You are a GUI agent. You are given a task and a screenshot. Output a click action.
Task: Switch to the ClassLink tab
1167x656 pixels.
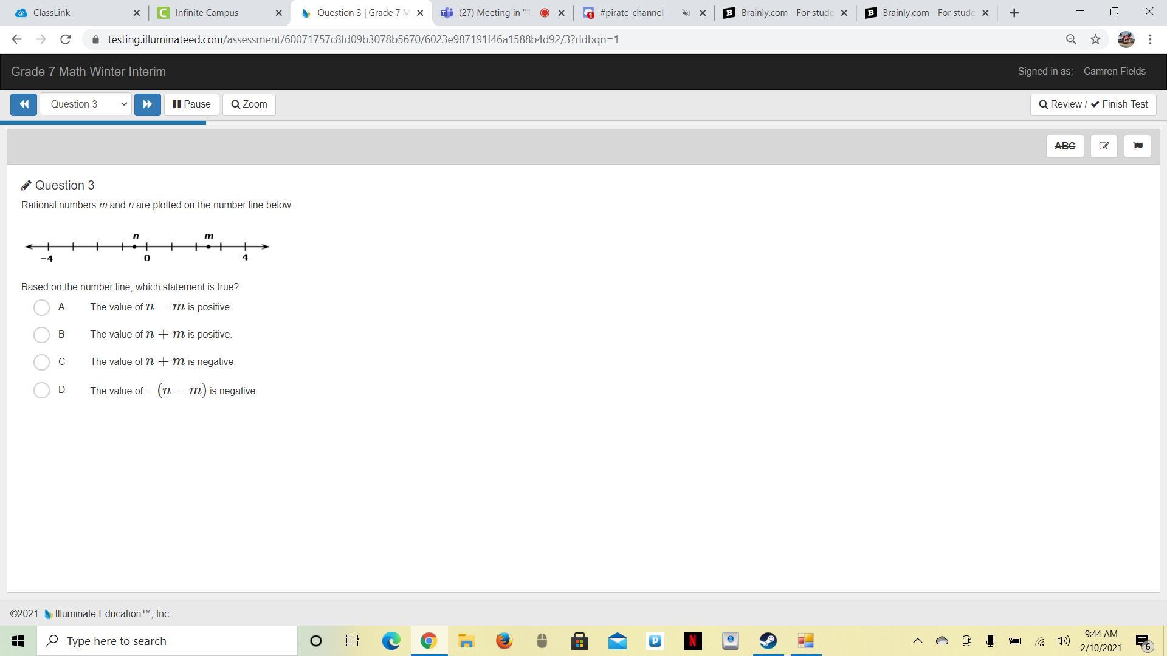[52, 13]
